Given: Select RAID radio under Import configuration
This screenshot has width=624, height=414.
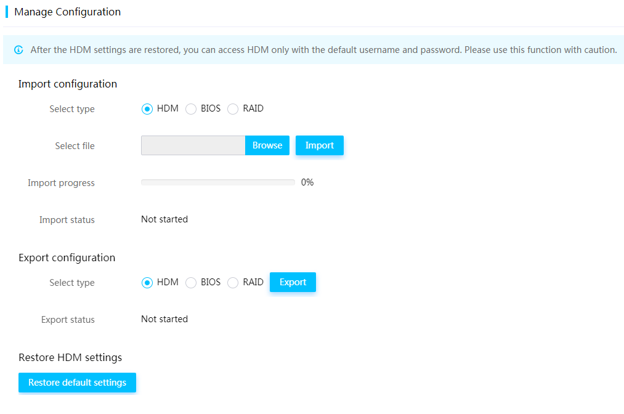Looking at the screenshot, I should [233, 109].
